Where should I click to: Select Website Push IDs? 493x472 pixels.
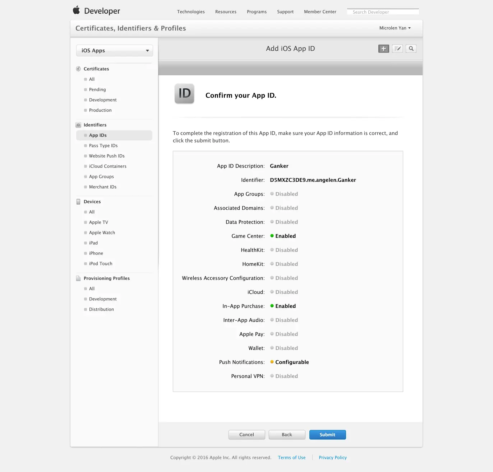[107, 156]
